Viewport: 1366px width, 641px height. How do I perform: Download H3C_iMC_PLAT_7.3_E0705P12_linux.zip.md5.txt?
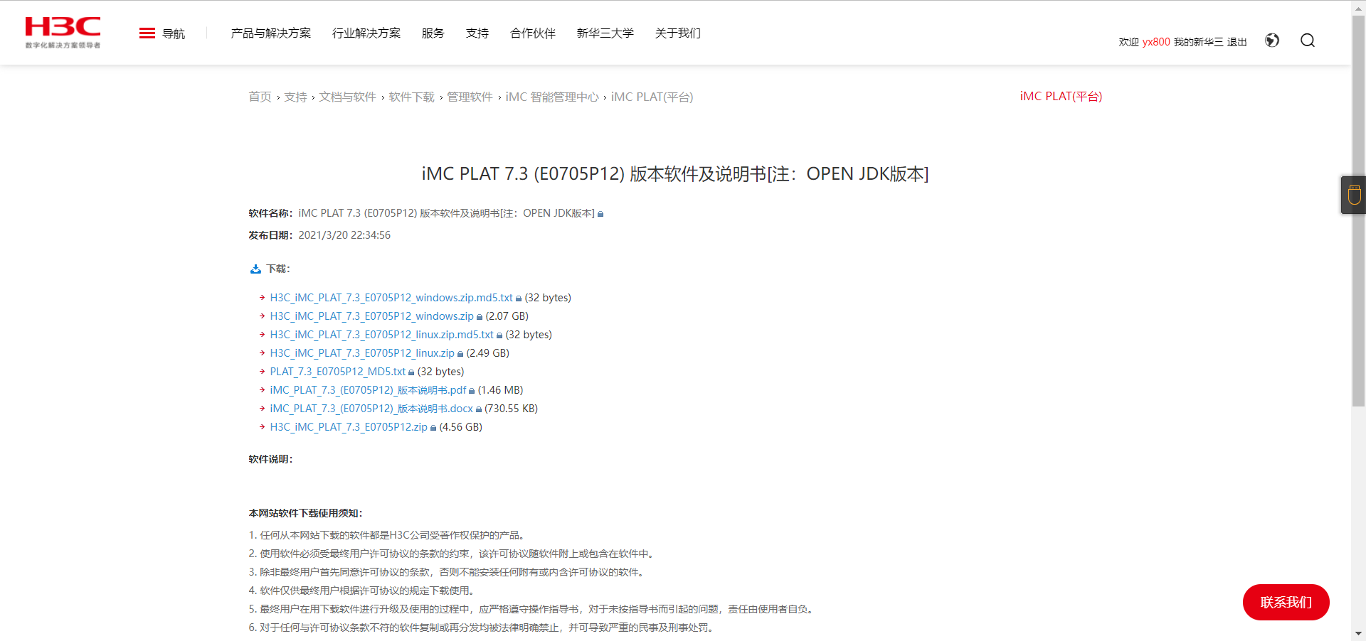coord(381,335)
